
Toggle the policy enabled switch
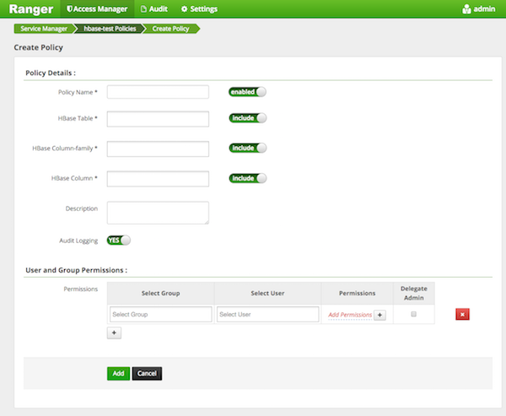pos(247,92)
